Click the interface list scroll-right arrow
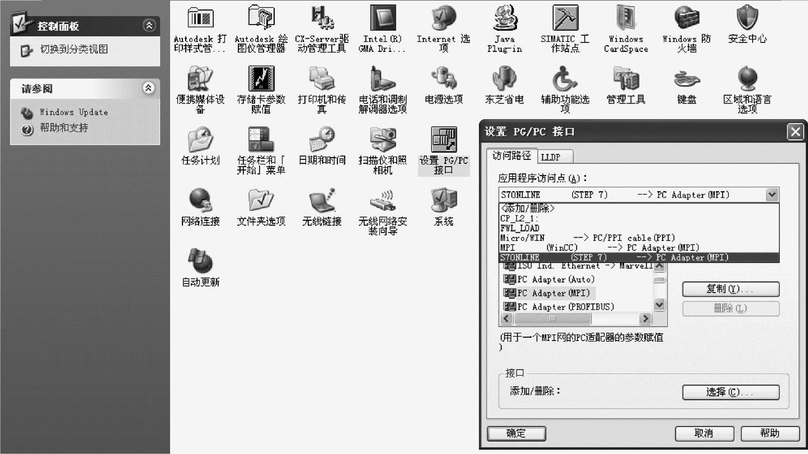Image resolution: width=808 pixels, height=454 pixels. click(x=646, y=319)
